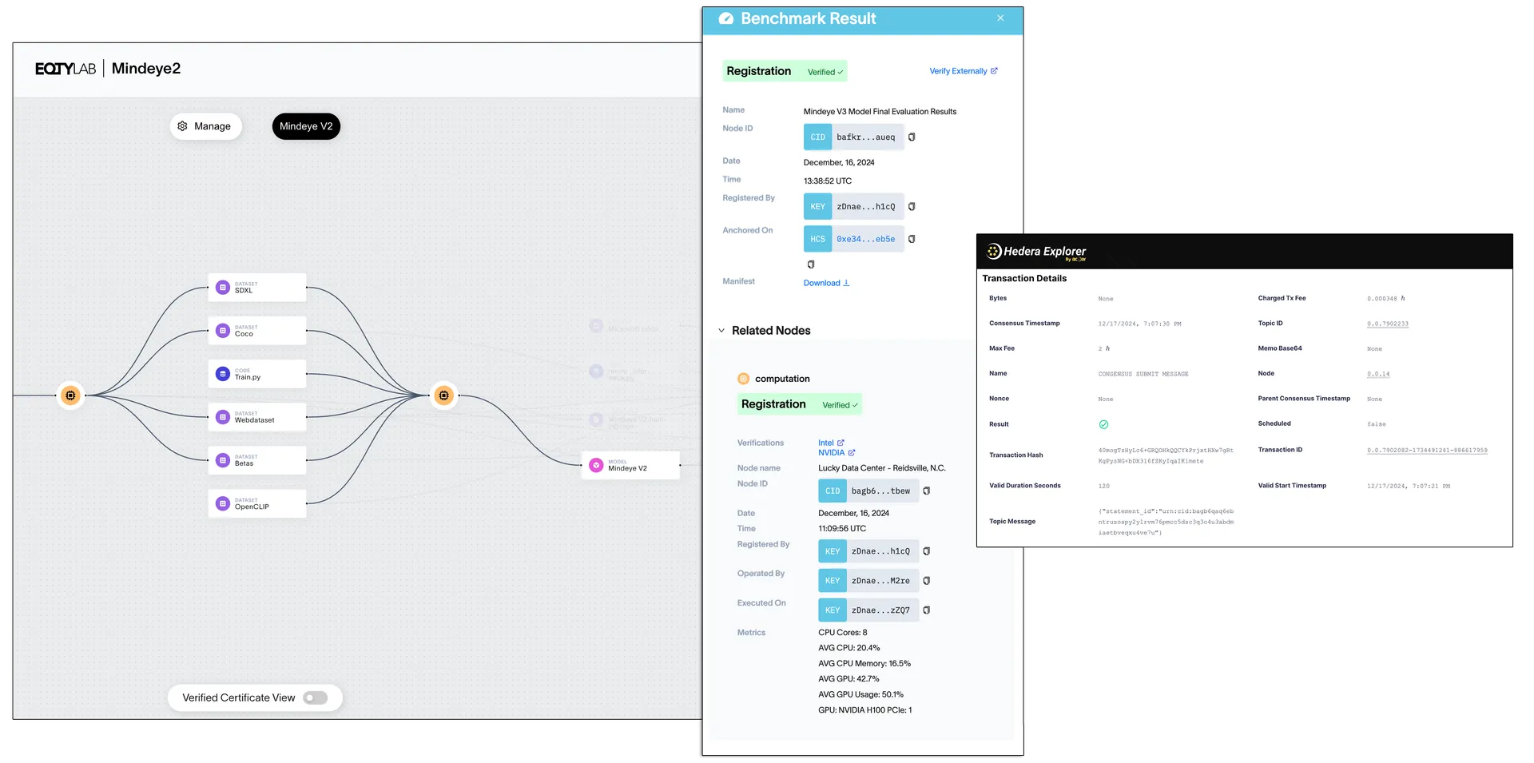This screenshot has height=763, width=1534.
Task: Expand the computation Registration Verified dropdown
Action: point(841,405)
